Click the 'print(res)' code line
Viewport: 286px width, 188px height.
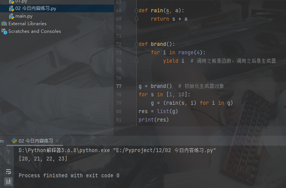[x=154, y=120]
